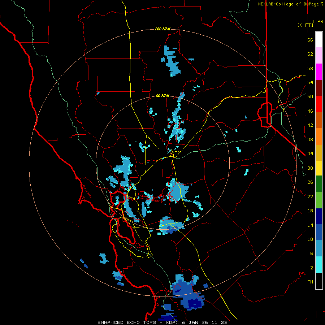Click the "100 NMI" range ring label
Screen dimensions: 325x325
click(162, 29)
